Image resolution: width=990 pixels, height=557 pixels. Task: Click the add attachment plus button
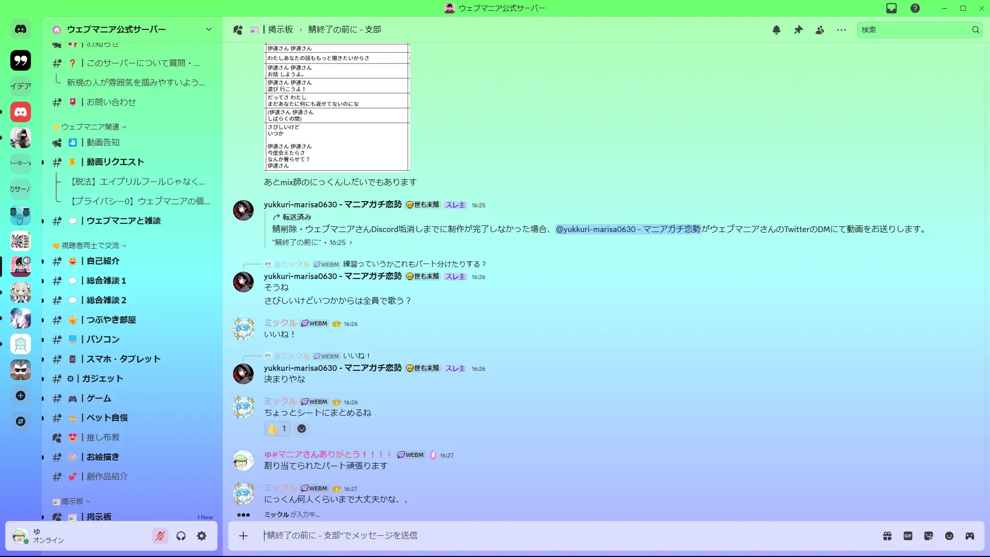pyautogui.click(x=243, y=536)
